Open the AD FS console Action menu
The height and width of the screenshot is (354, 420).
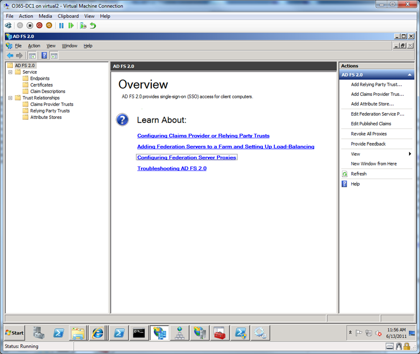[34, 46]
